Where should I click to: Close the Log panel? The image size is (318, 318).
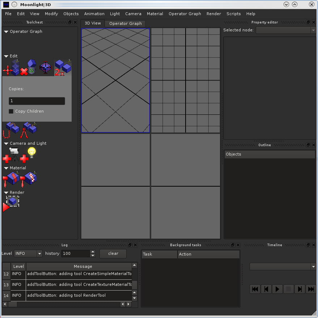[x=135, y=245]
